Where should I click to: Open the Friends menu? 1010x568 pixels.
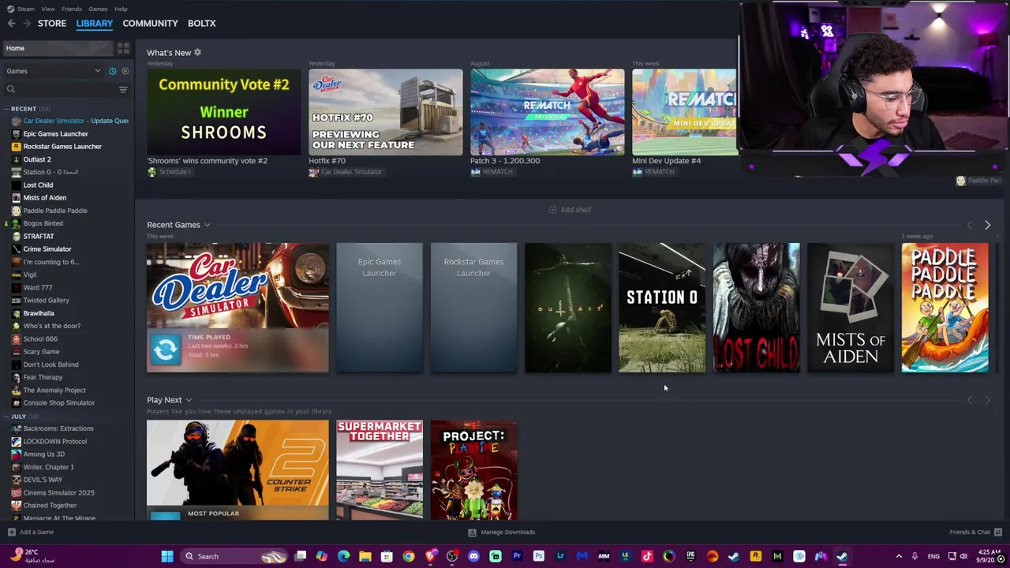[71, 9]
